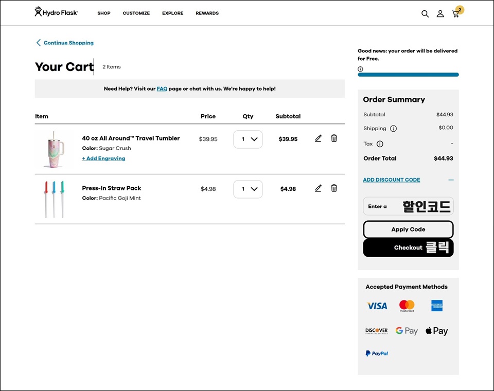Screen dimensions: 494x391
Task: Click the Color: Sugar Crush text
Action: 107,148
